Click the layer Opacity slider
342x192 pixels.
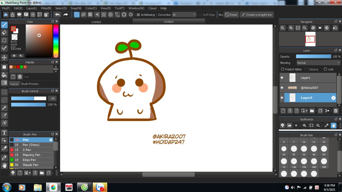(313, 56)
